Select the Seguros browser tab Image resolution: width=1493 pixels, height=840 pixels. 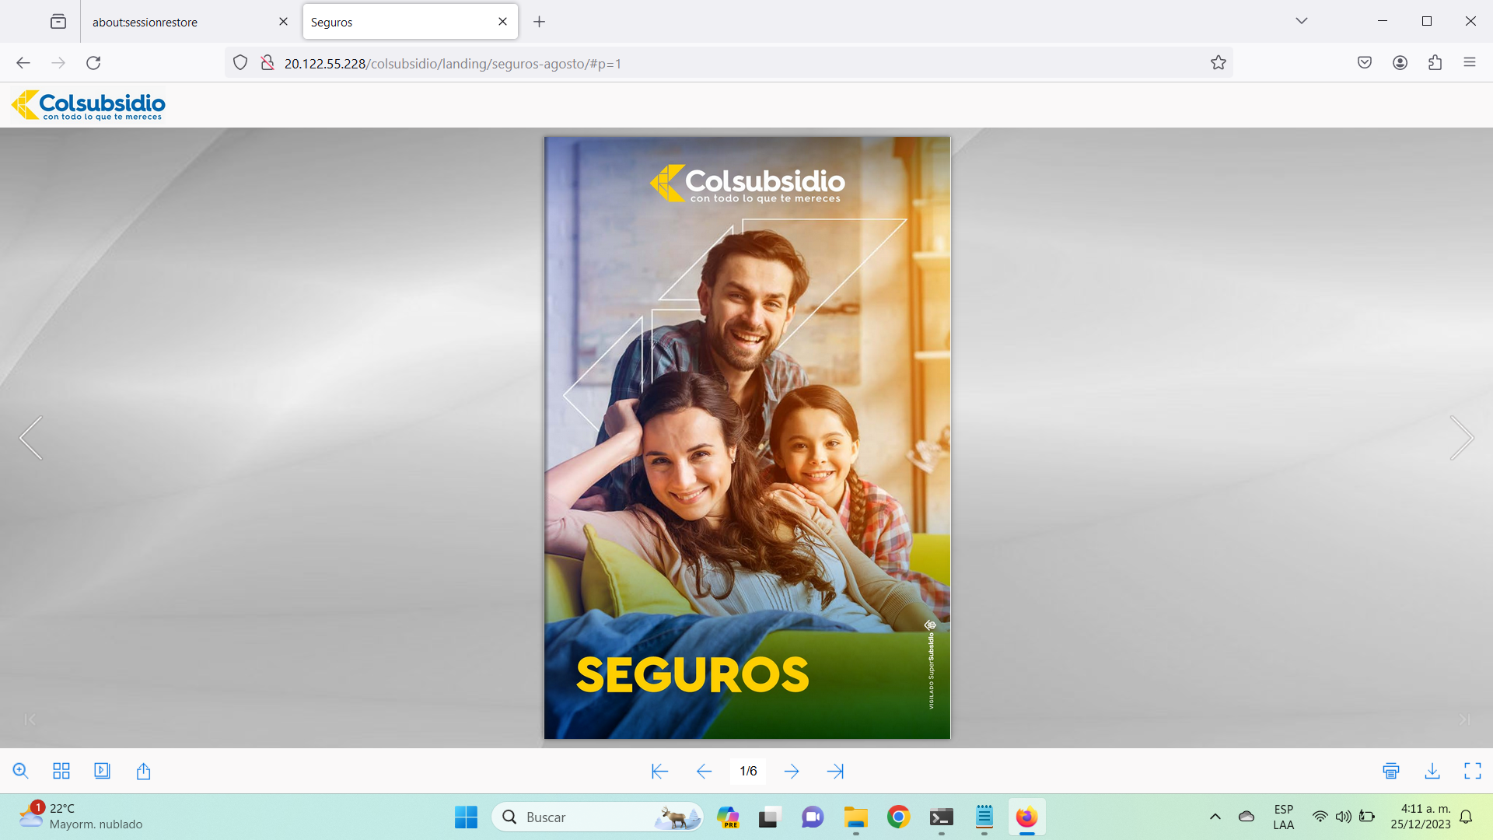[x=397, y=22]
